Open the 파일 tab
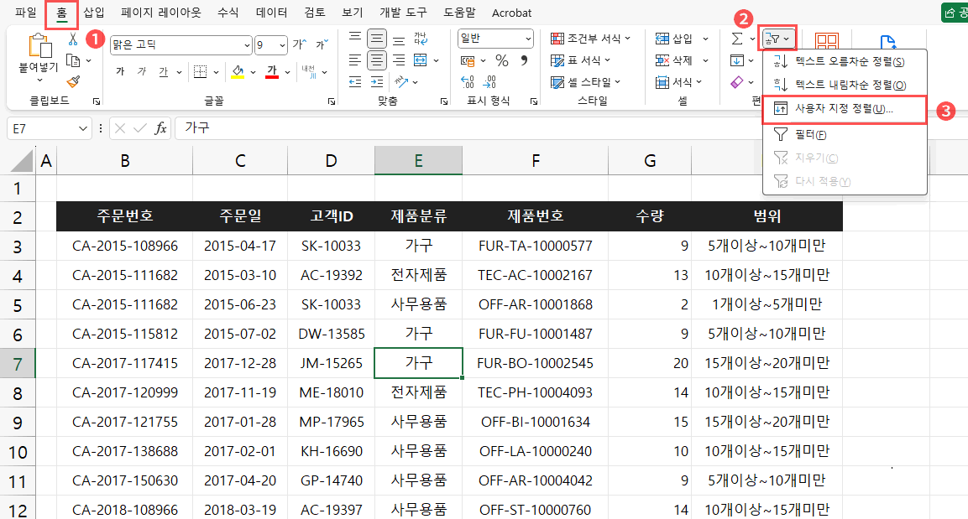968x519 pixels. click(26, 13)
